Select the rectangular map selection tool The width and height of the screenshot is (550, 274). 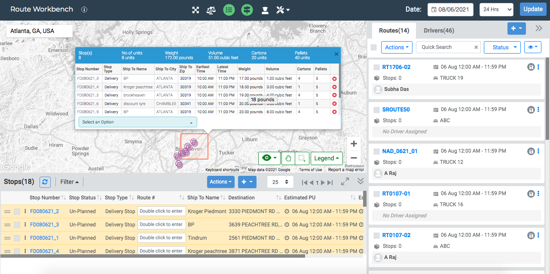pyautogui.click(x=301, y=158)
